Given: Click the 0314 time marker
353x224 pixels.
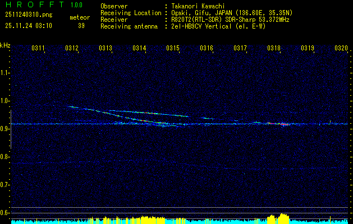Looking at the screenshot, I should pyautogui.click(x=139, y=48).
